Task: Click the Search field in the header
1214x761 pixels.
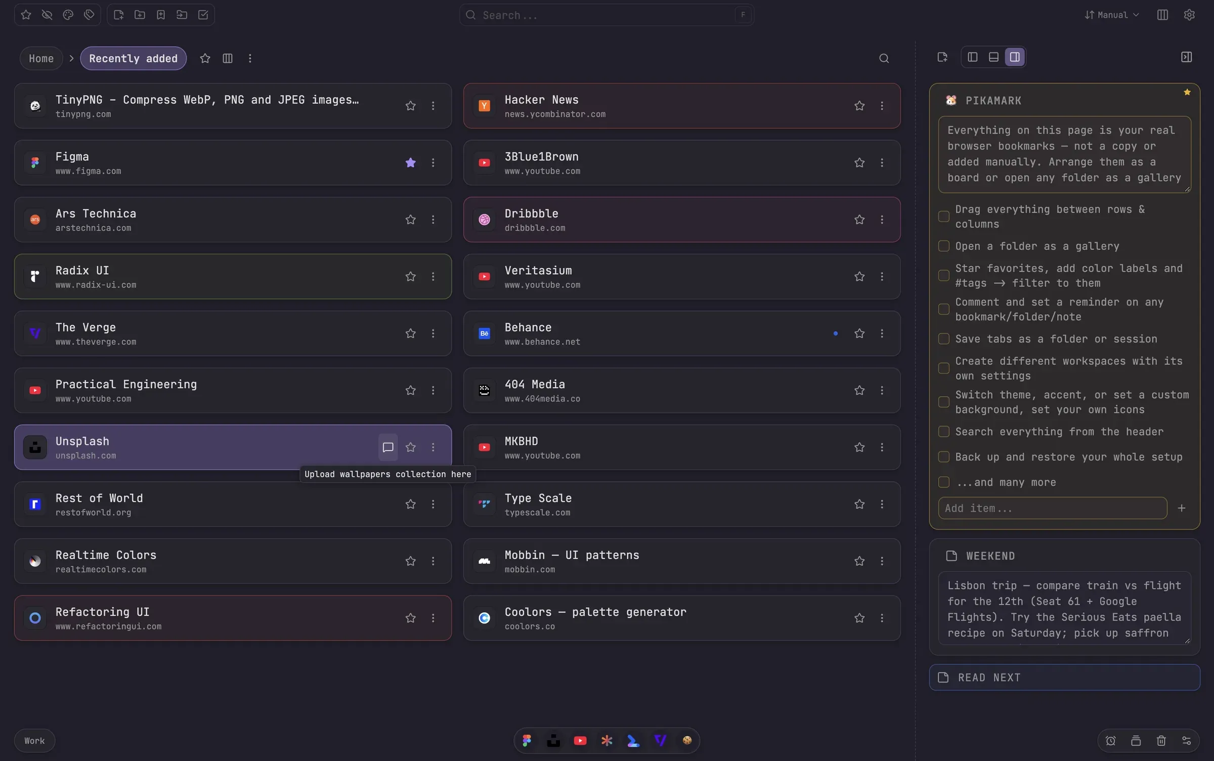Action: (606, 15)
